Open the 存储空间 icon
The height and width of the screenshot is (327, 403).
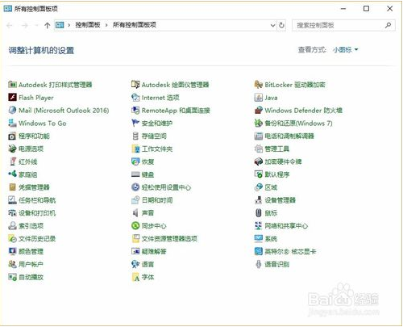click(x=135, y=136)
